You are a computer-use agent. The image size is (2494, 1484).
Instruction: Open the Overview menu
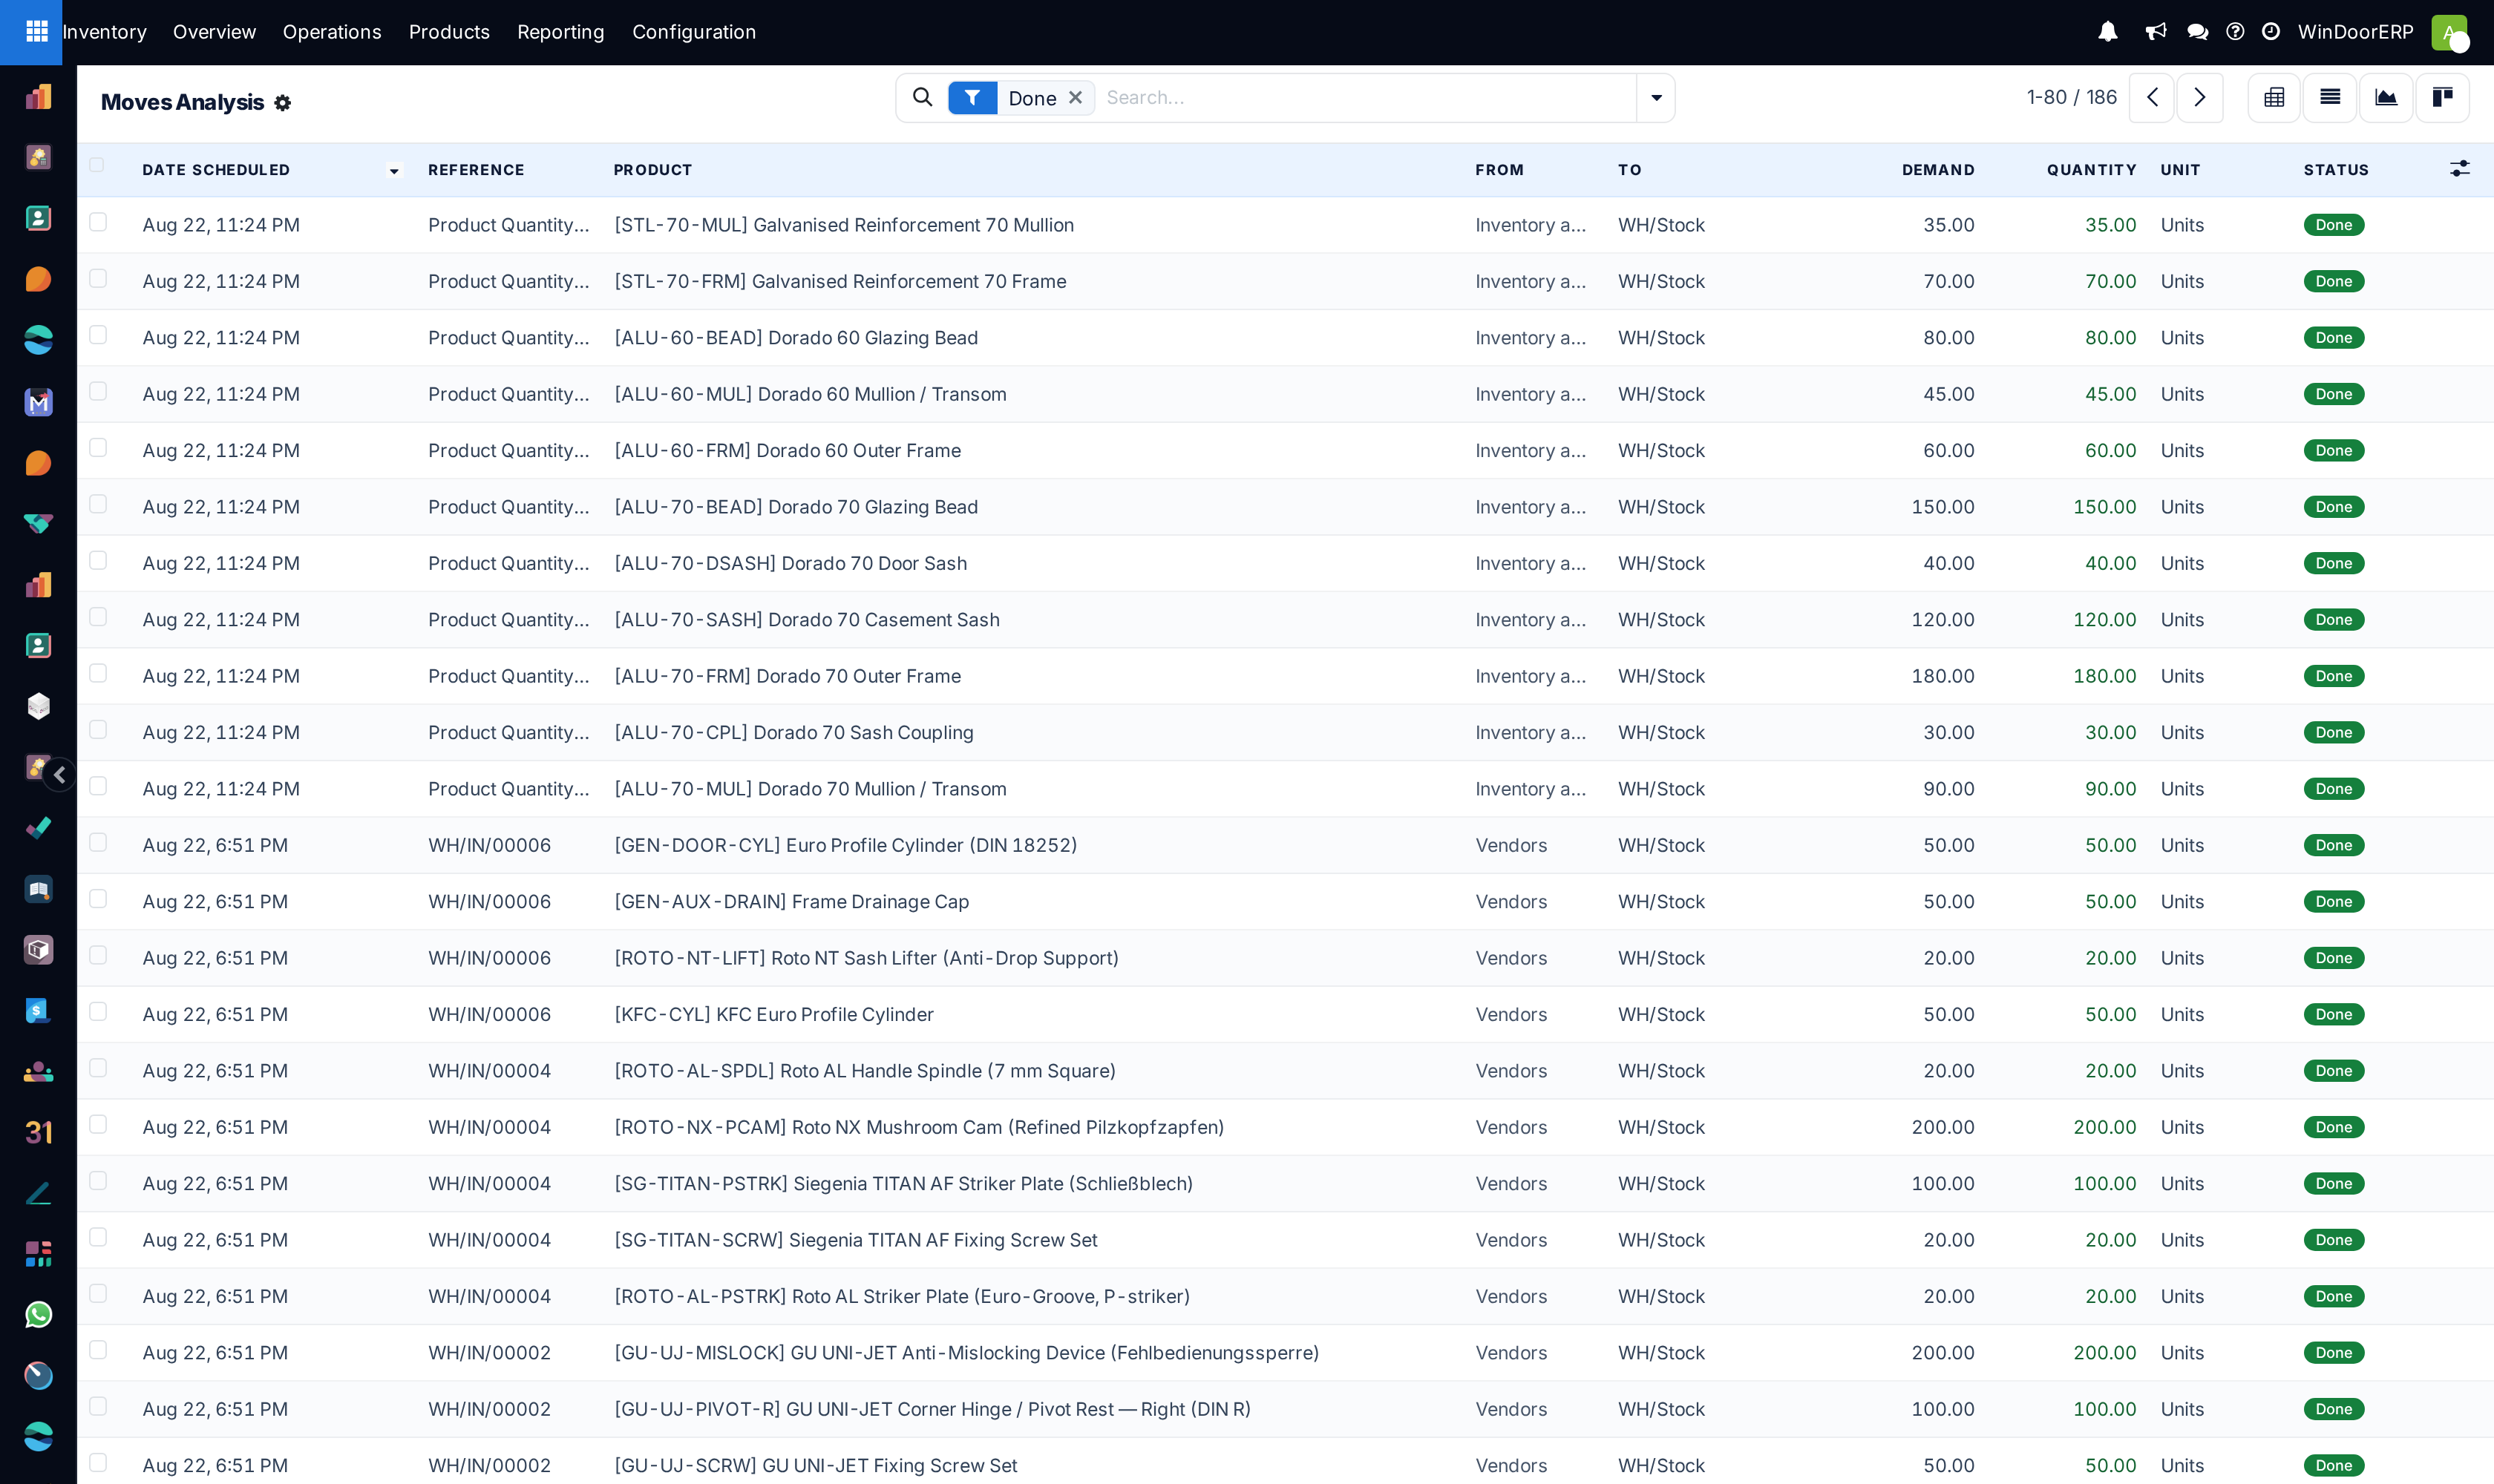(214, 32)
